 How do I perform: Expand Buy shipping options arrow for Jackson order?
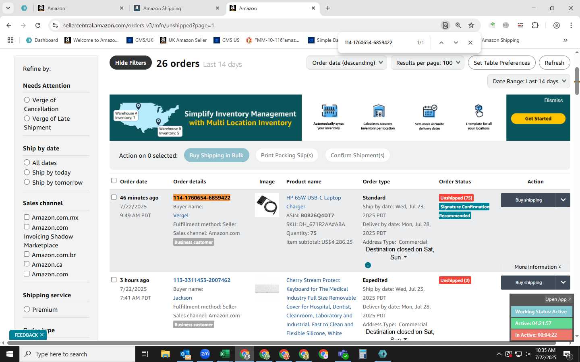click(x=563, y=282)
